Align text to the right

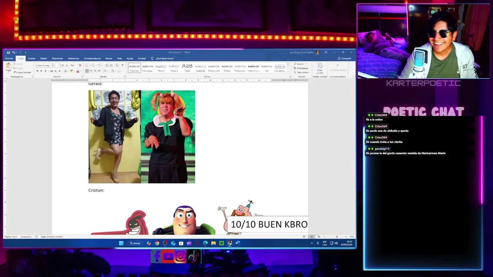coord(95,71)
